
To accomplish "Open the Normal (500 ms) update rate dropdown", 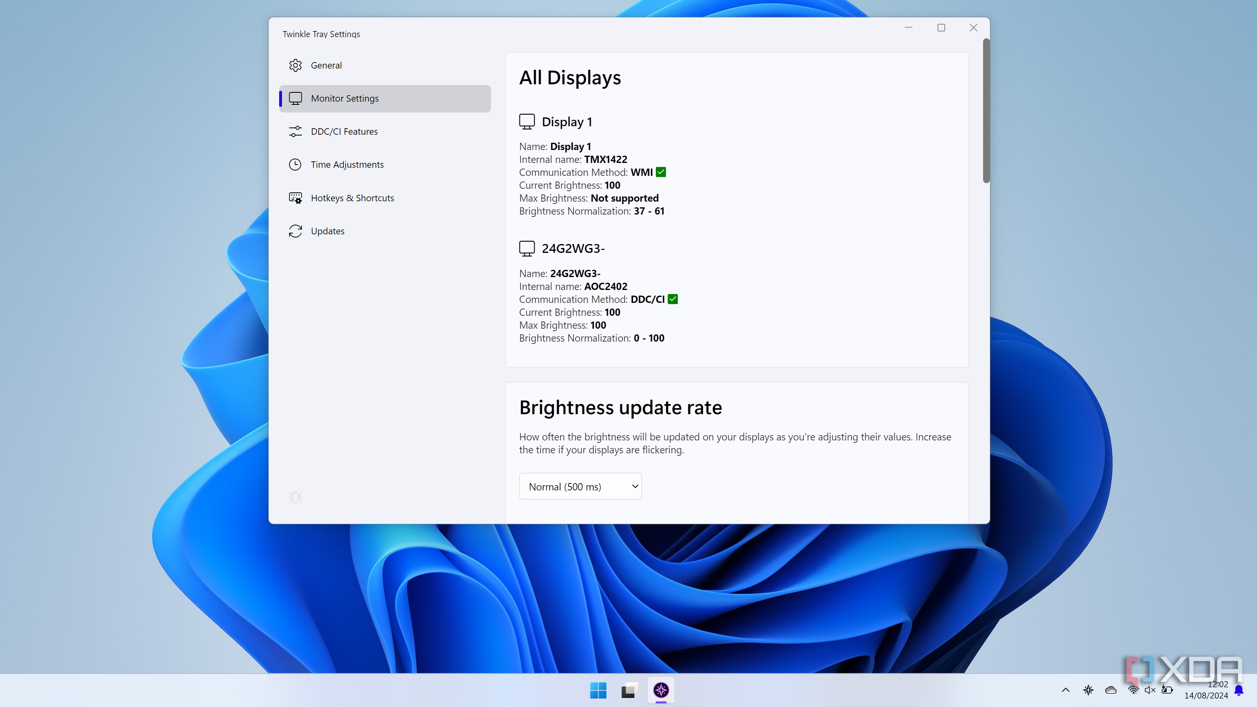I will click(x=580, y=486).
